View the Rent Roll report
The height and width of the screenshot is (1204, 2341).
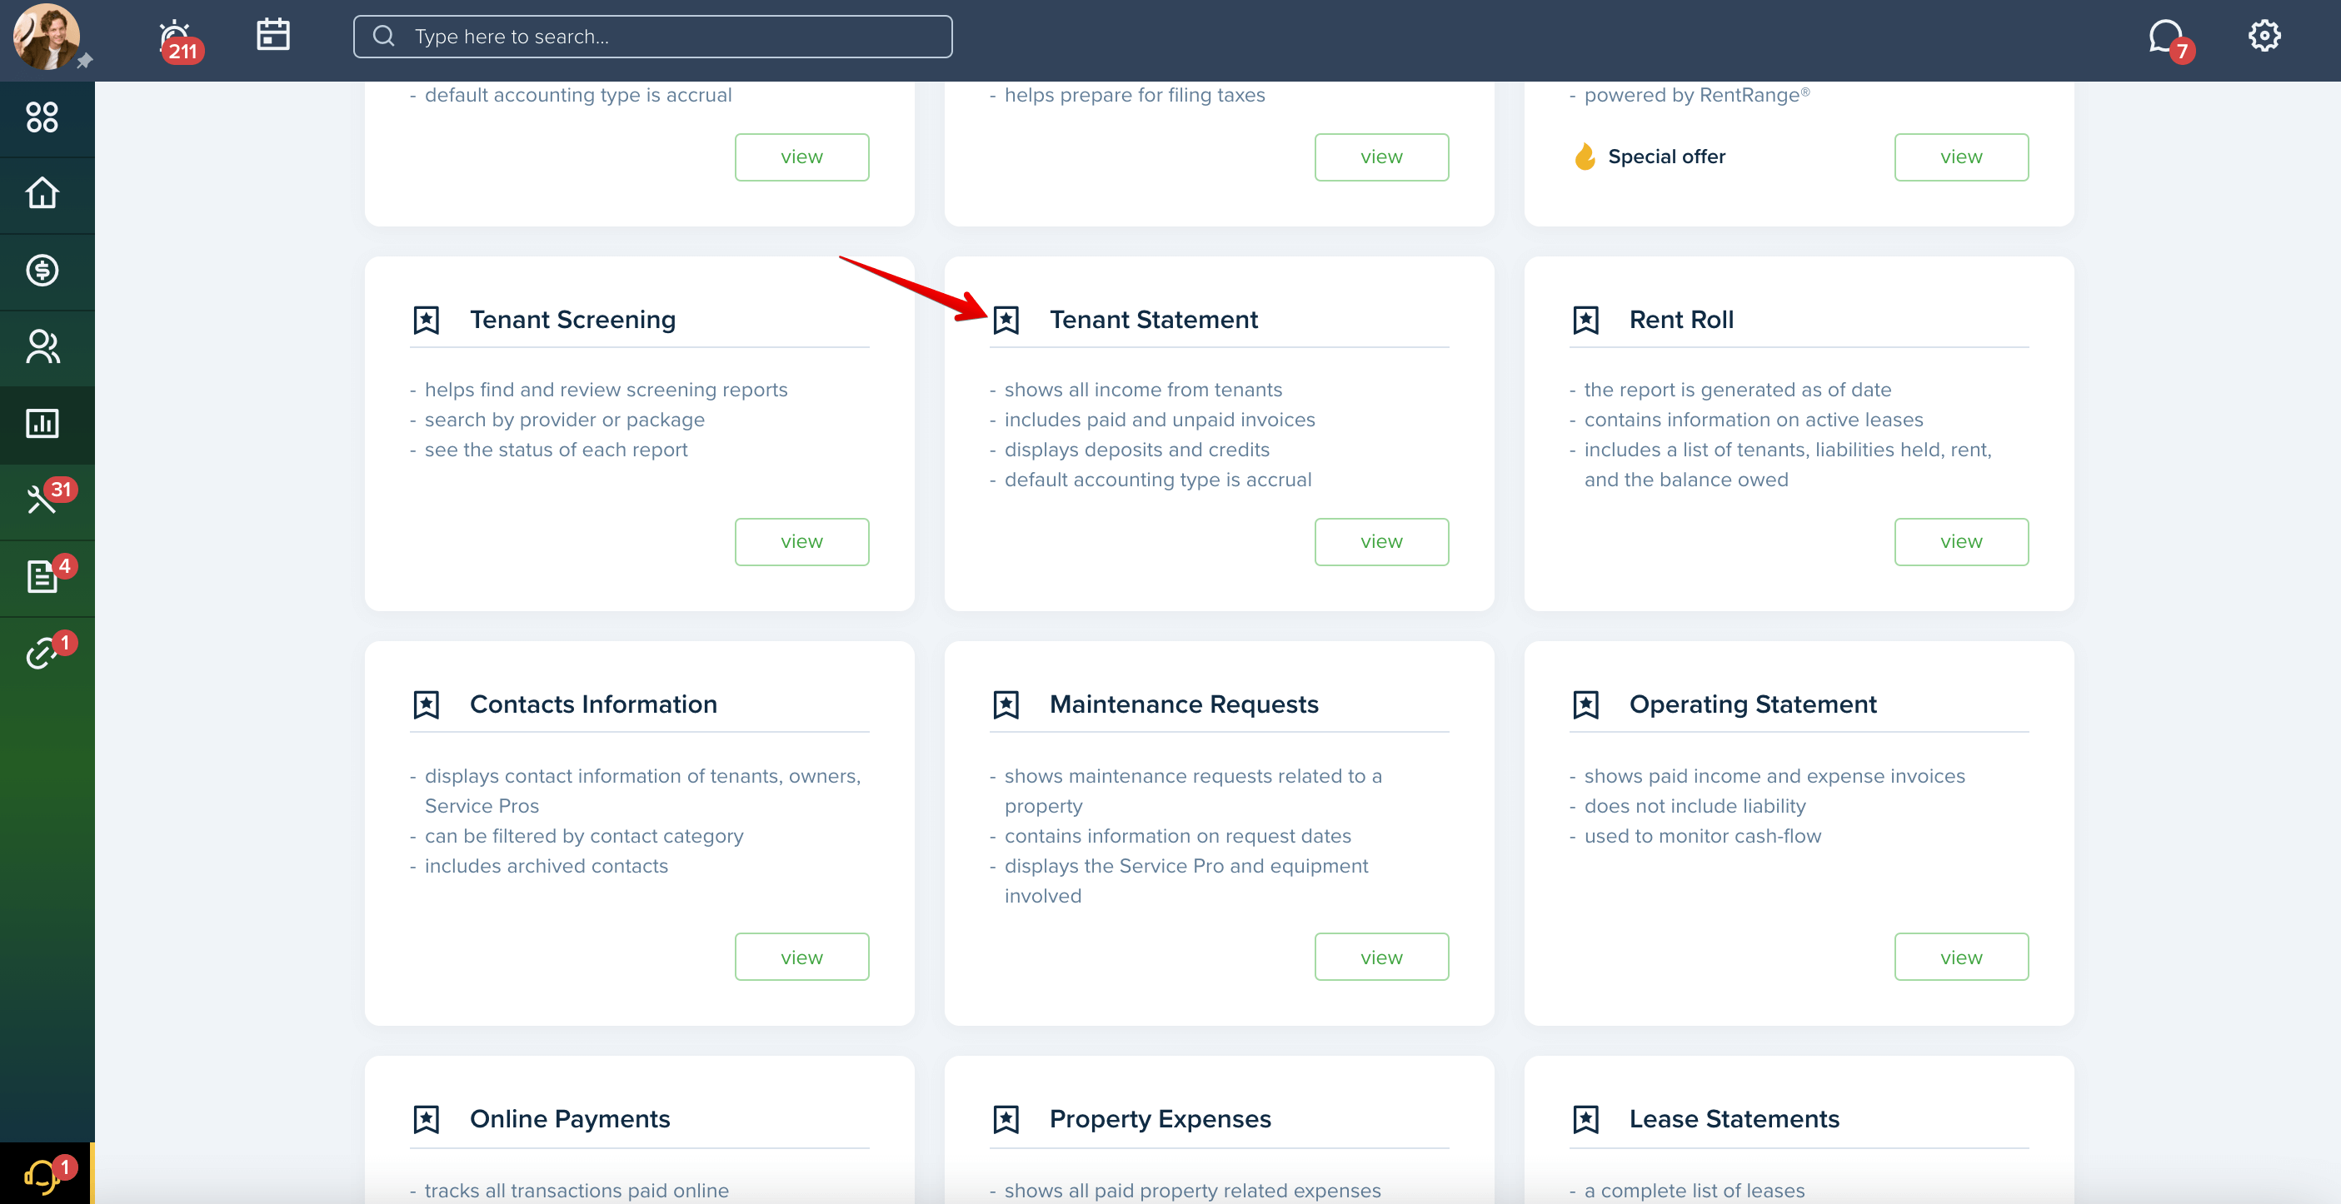pyautogui.click(x=1961, y=542)
